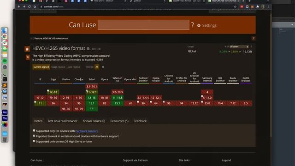The image size is (295, 166).
Task: Click the Edge column header
Action: pos(53,79)
